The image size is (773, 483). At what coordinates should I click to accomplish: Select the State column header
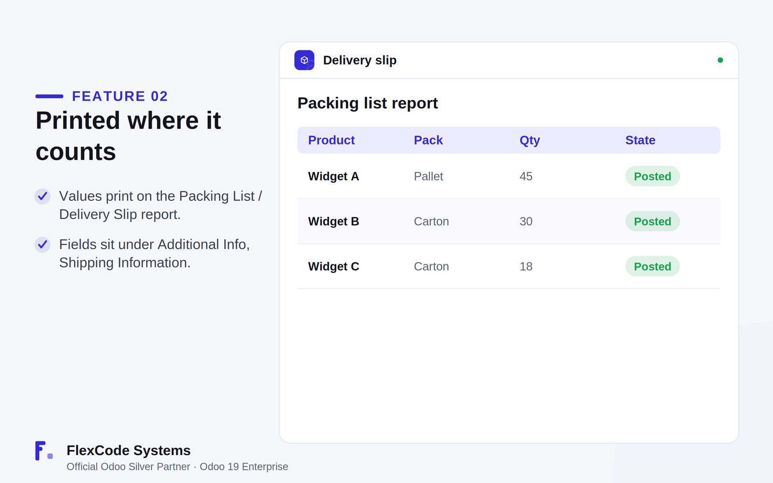click(641, 140)
